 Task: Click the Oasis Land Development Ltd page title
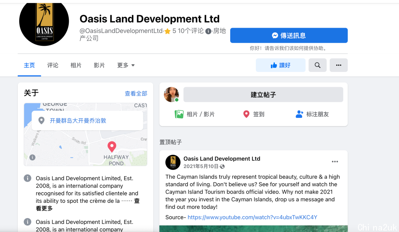pyautogui.click(x=150, y=19)
